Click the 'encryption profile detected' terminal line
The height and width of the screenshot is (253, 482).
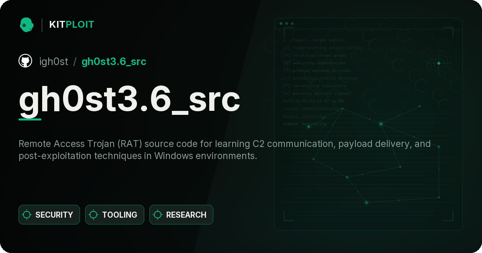[321, 78]
